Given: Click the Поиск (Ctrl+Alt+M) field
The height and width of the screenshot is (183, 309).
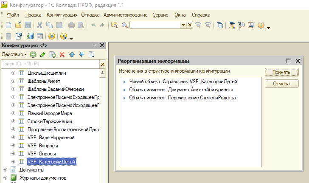Looking at the screenshot, I should click(50, 64).
